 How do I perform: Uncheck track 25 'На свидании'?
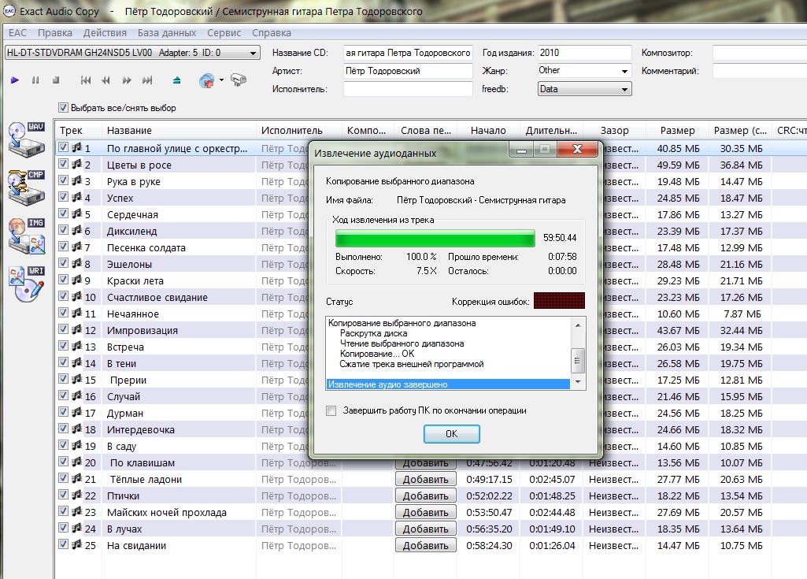pos(64,545)
